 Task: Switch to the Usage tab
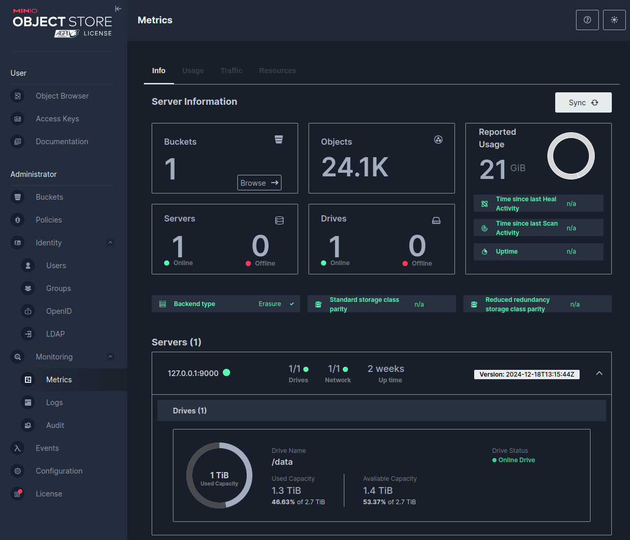point(193,71)
